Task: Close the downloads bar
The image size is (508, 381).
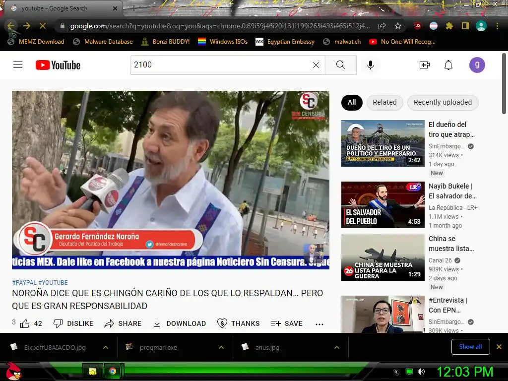Action: click(x=499, y=347)
